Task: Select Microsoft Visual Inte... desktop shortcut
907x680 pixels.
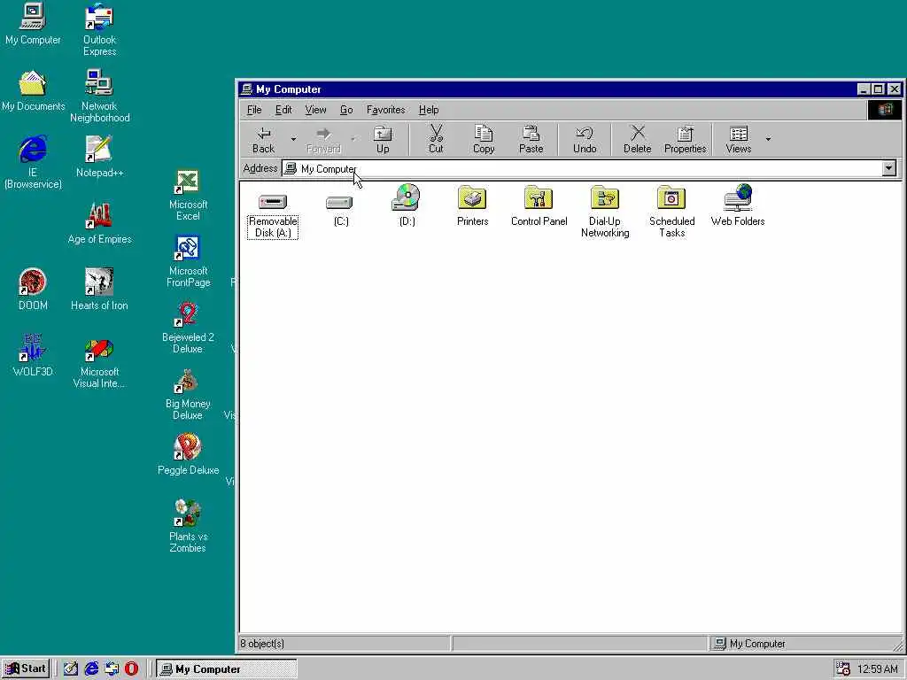Action: (x=99, y=361)
